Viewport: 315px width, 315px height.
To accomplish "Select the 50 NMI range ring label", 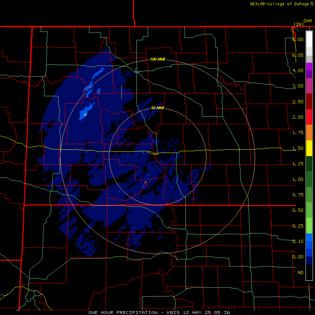I will tap(157, 108).
